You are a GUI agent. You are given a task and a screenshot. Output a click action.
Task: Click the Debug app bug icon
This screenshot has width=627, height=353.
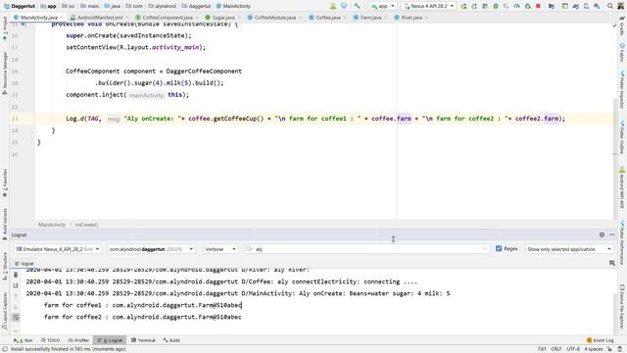pyautogui.click(x=496, y=6)
